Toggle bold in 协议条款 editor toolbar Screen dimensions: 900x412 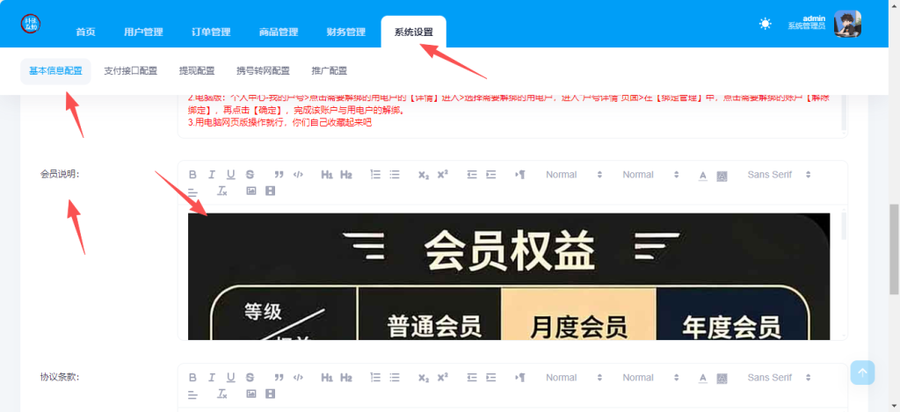[192, 378]
